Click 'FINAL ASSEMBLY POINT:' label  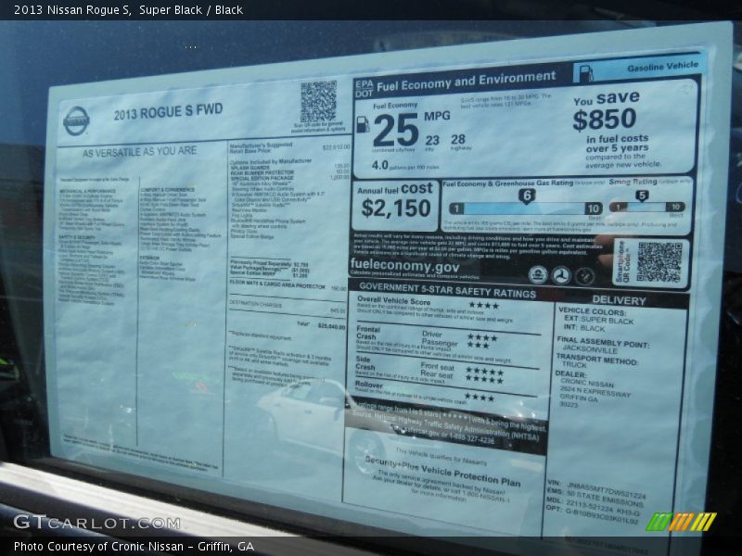[x=604, y=342]
